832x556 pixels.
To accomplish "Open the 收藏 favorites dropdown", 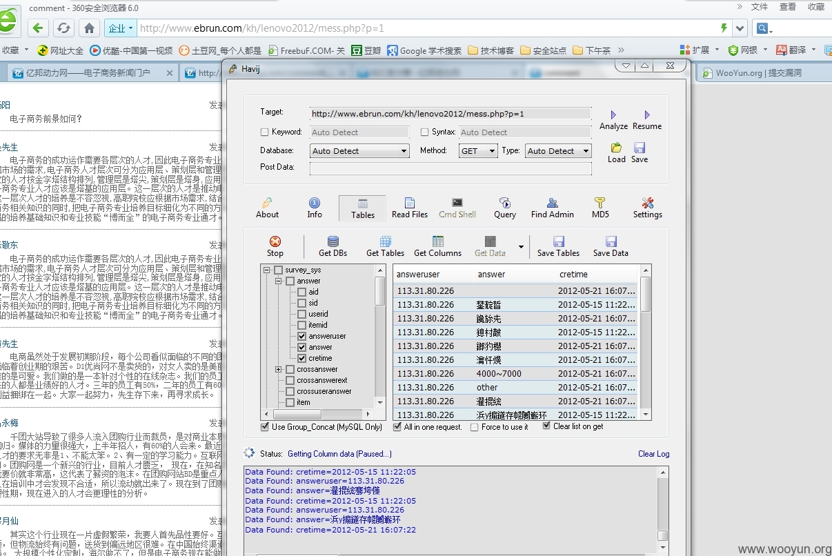I will tap(15, 50).
